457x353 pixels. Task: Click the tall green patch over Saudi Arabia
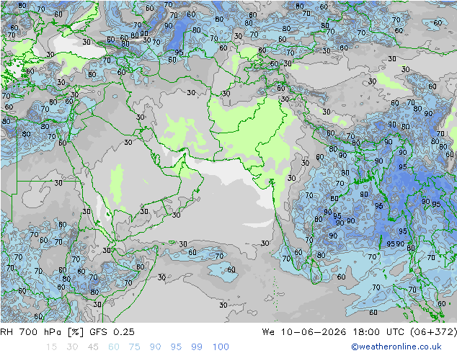pyautogui.click(x=117, y=184)
